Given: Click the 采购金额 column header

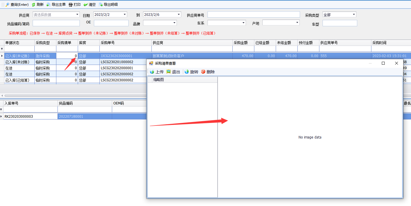Looking at the screenshot, I should [x=243, y=43].
